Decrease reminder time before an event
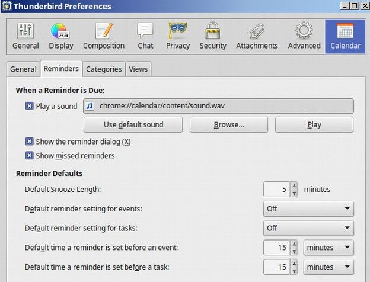Viewport: 370px width, 282px height. click(x=294, y=251)
